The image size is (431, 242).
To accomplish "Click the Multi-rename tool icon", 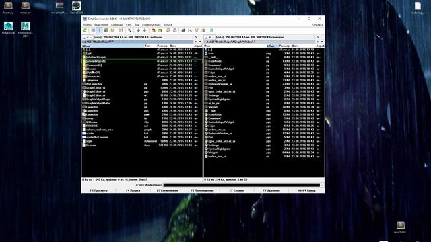I will (x=190, y=30).
